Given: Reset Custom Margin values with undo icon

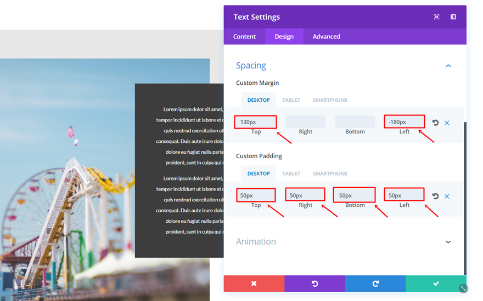Looking at the screenshot, I should [435, 123].
